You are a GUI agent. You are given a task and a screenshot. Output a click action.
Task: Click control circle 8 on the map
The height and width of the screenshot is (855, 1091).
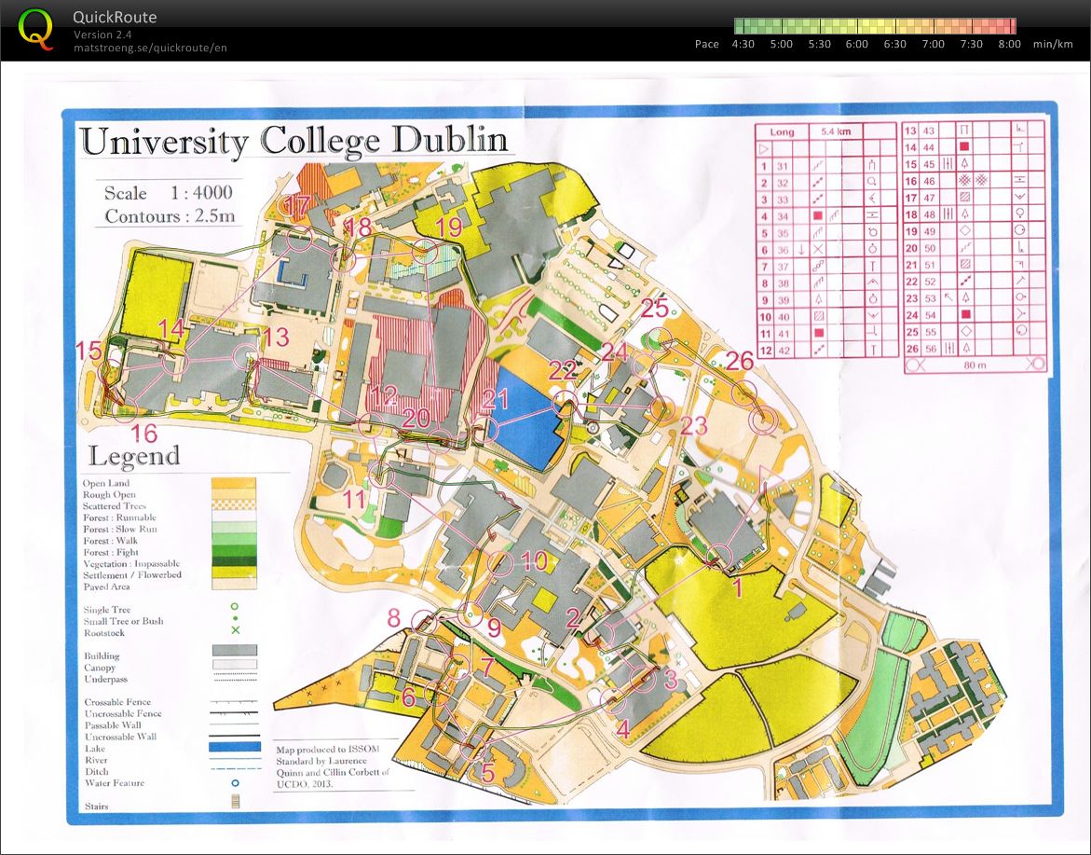(425, 622)
